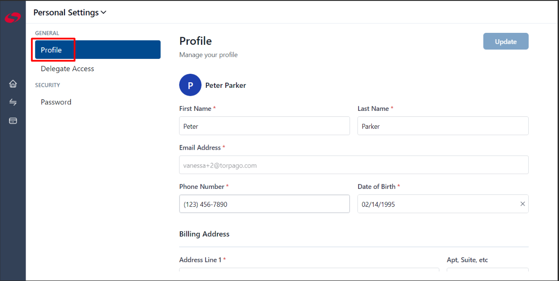Screen dimensions: 559x281
Task: Go to the Password settings page
Action: tap(56, 102)
